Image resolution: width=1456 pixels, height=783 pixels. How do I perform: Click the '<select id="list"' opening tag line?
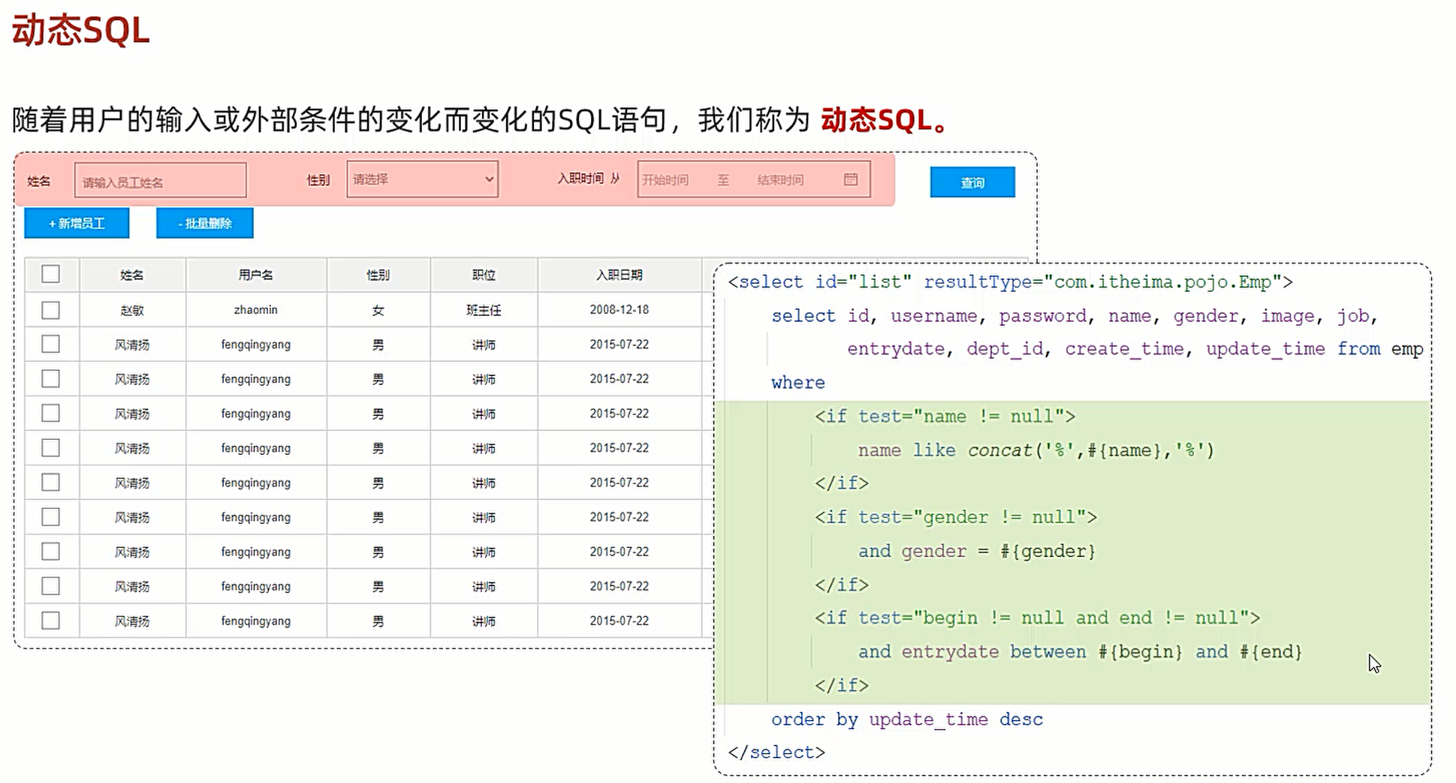(1010, 282)
